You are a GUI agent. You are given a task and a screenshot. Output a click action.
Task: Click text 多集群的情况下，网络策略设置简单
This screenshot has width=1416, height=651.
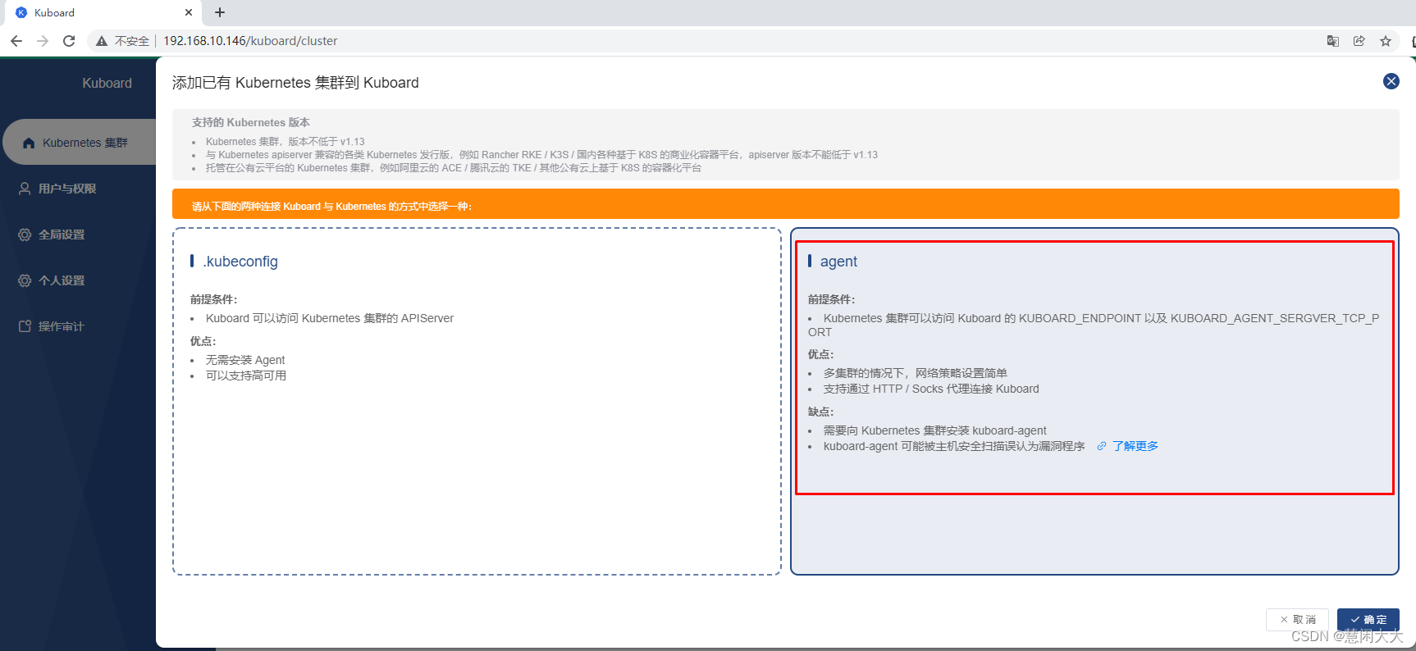(916, 373)
